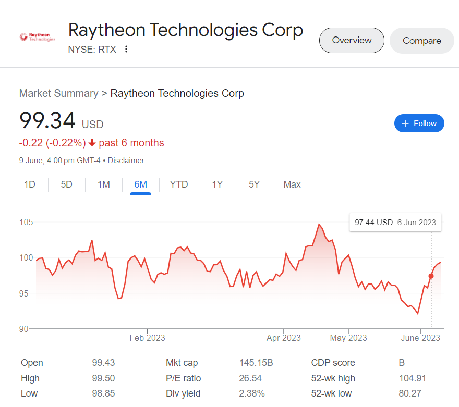
Task: Select the 1Y chart range
Action: point(218,184)
